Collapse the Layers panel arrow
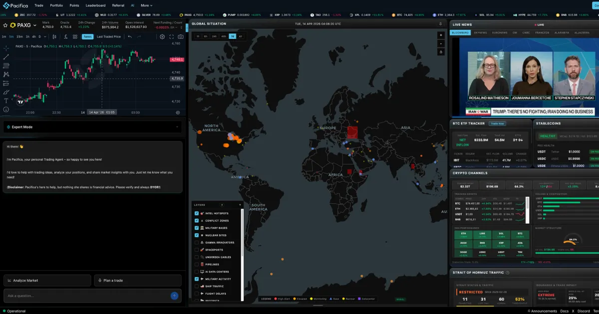Viewport: 599px width, 314px height. 240,205
